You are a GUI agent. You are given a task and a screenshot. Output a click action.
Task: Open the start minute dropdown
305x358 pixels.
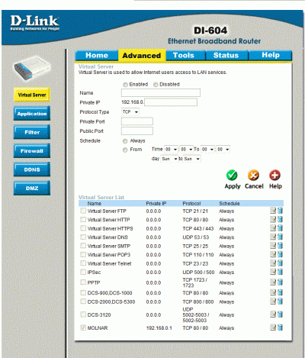click(186, 150)
